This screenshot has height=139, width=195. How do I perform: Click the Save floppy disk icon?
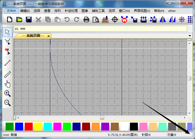[29, 19]
